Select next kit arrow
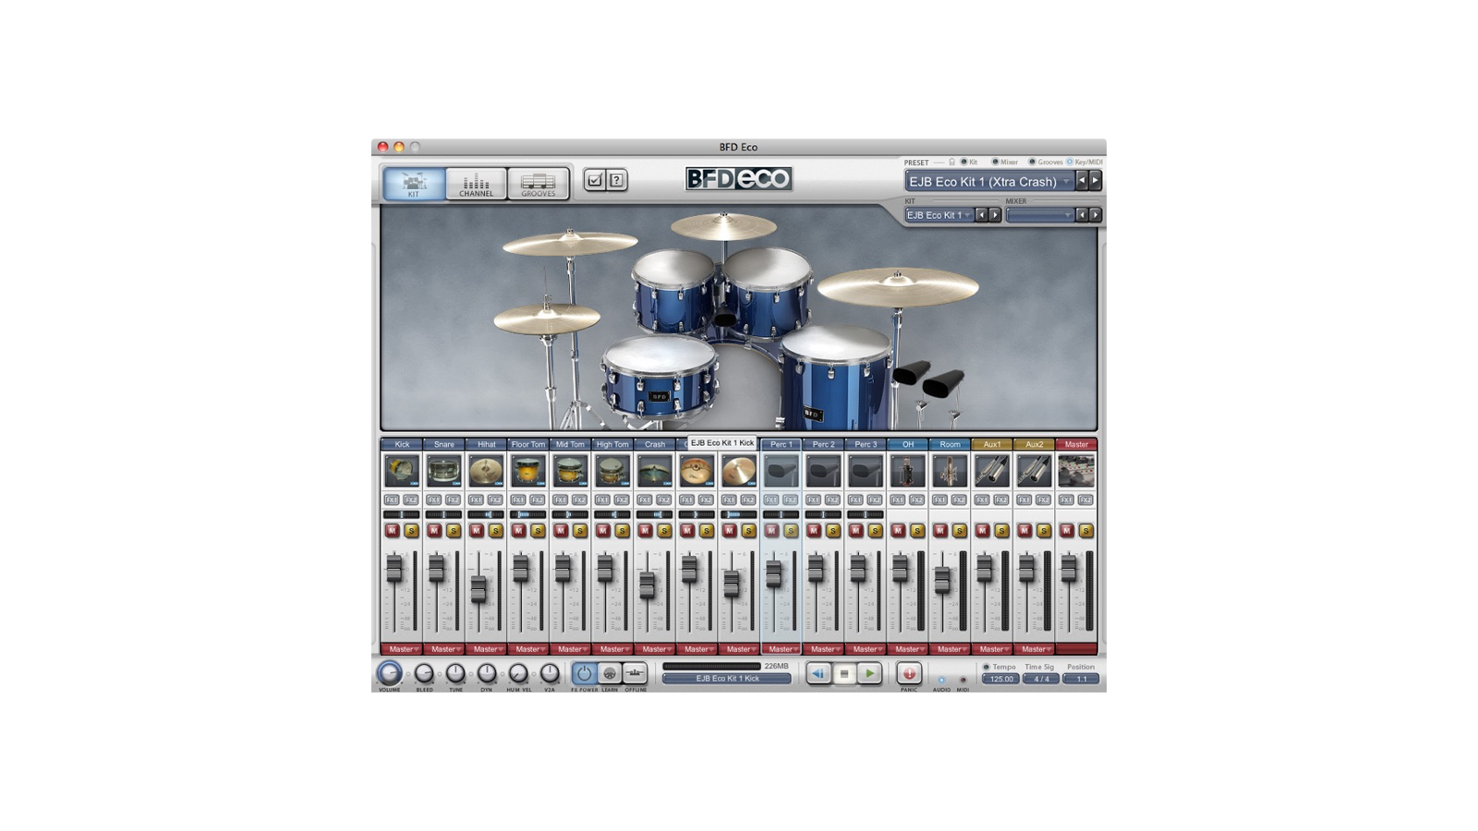This screenshot has height=831, width=1478. point(995,215)
